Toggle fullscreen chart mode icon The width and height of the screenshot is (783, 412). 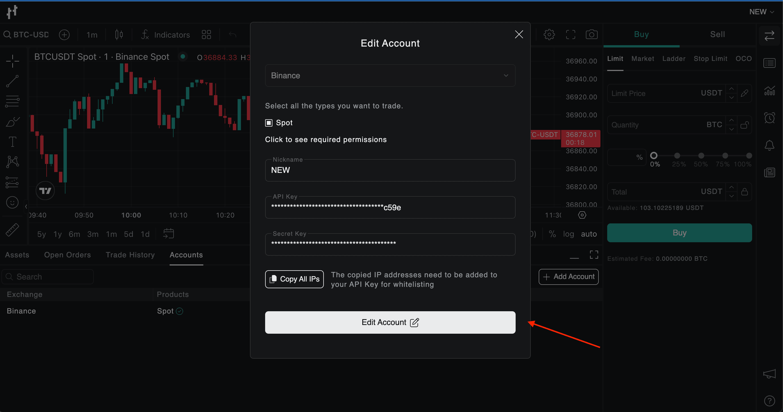pos(570,34)
